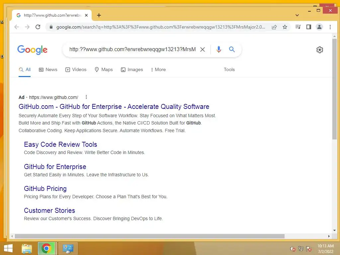Image resolution: width=340 pixels, height=255 pixels.
Task: Reload the current page
Action: [38, 27]
